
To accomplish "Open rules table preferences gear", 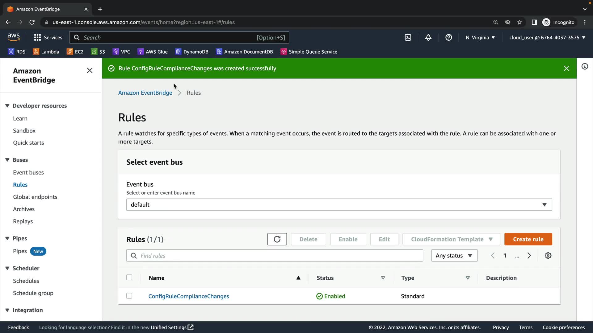I will coord(548,256).
